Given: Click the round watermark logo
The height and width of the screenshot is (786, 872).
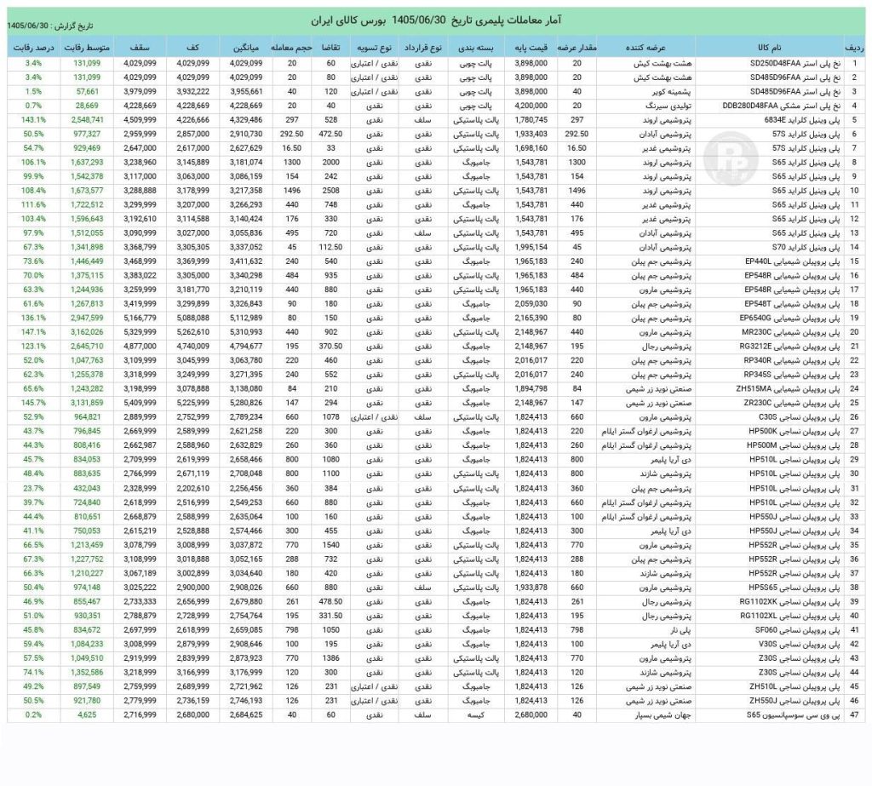Looking at the screenshot, I should point(730,158).
